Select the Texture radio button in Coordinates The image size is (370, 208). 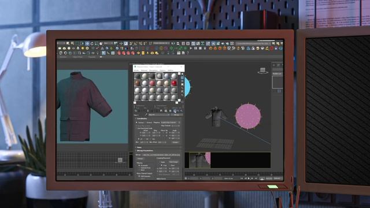pyautogui.click(x=136, y=122)
